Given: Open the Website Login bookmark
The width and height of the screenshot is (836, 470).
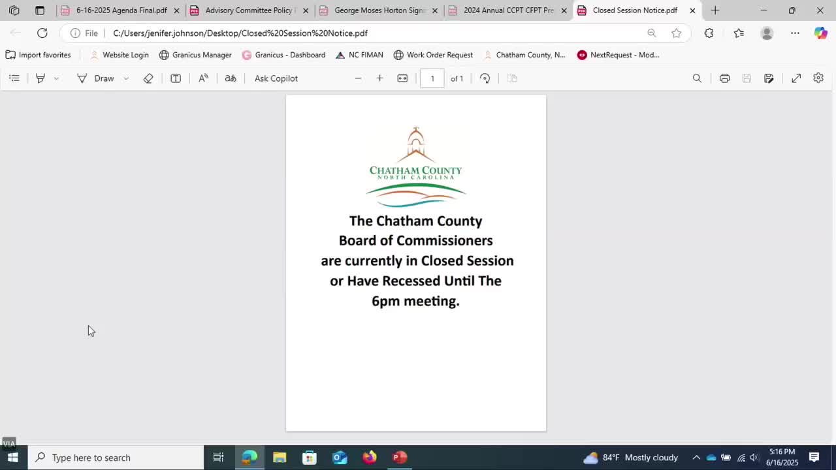Looking at the screenshot, I should click(119, 55).
